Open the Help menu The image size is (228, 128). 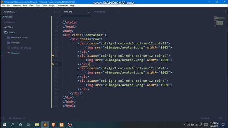click(x=72, y=6)
